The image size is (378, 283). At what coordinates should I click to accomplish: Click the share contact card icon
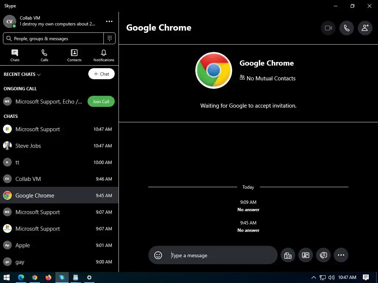tap(305, 255)
